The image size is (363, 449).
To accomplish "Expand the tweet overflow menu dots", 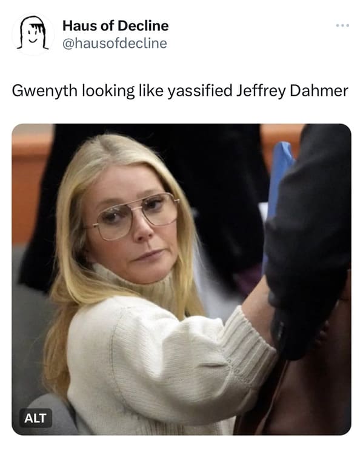I will 342,26.
